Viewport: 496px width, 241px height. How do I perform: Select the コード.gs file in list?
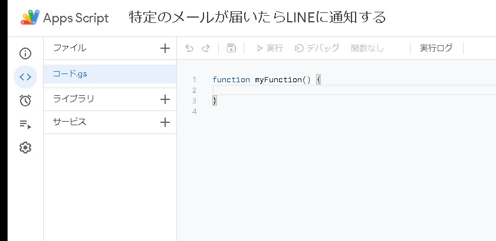point(71,74)
